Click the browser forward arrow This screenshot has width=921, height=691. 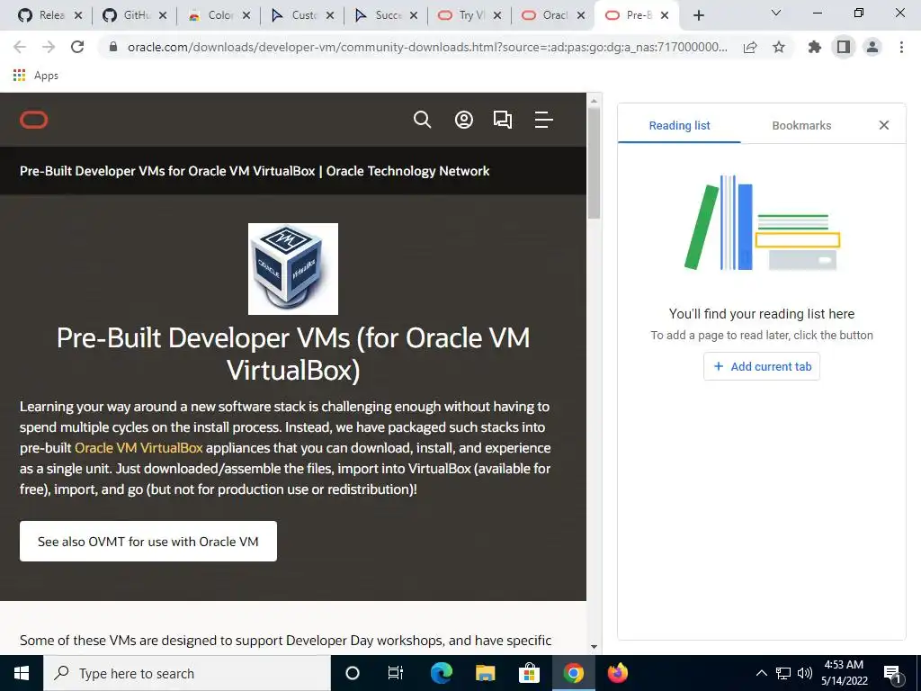[49, 47]
